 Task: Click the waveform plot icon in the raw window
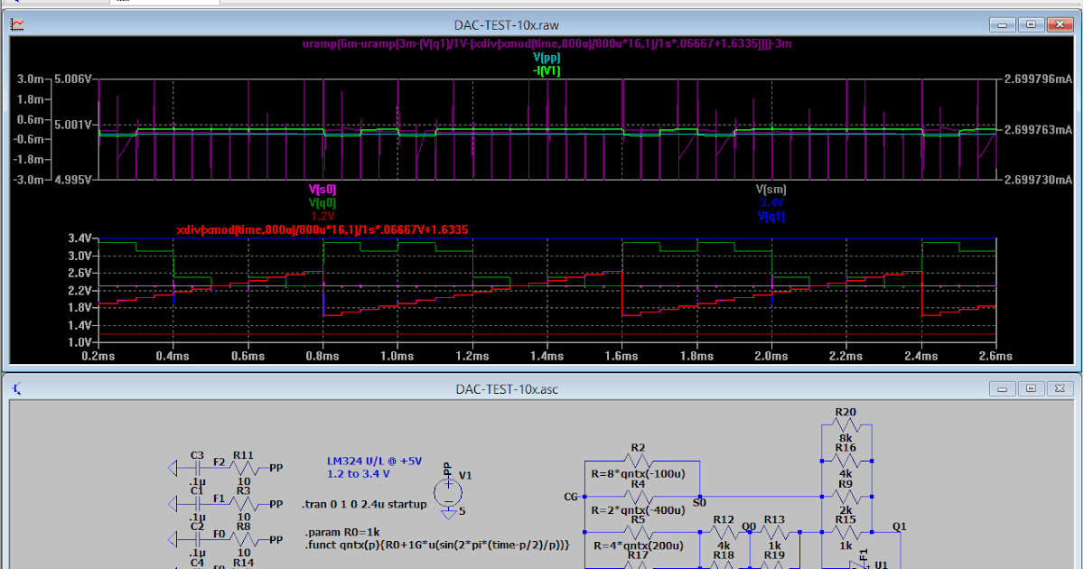16,24
